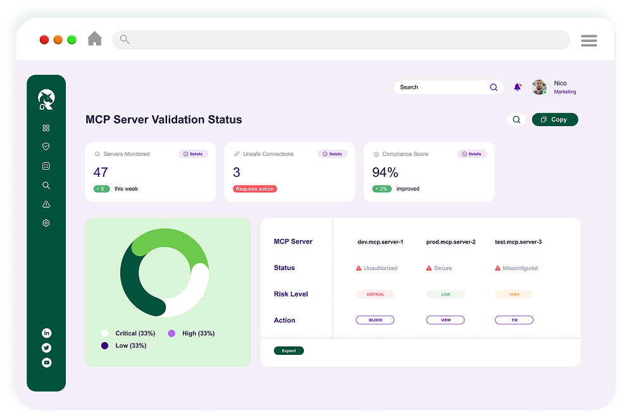Open settings gear in the sidebar

pos(46,223)
